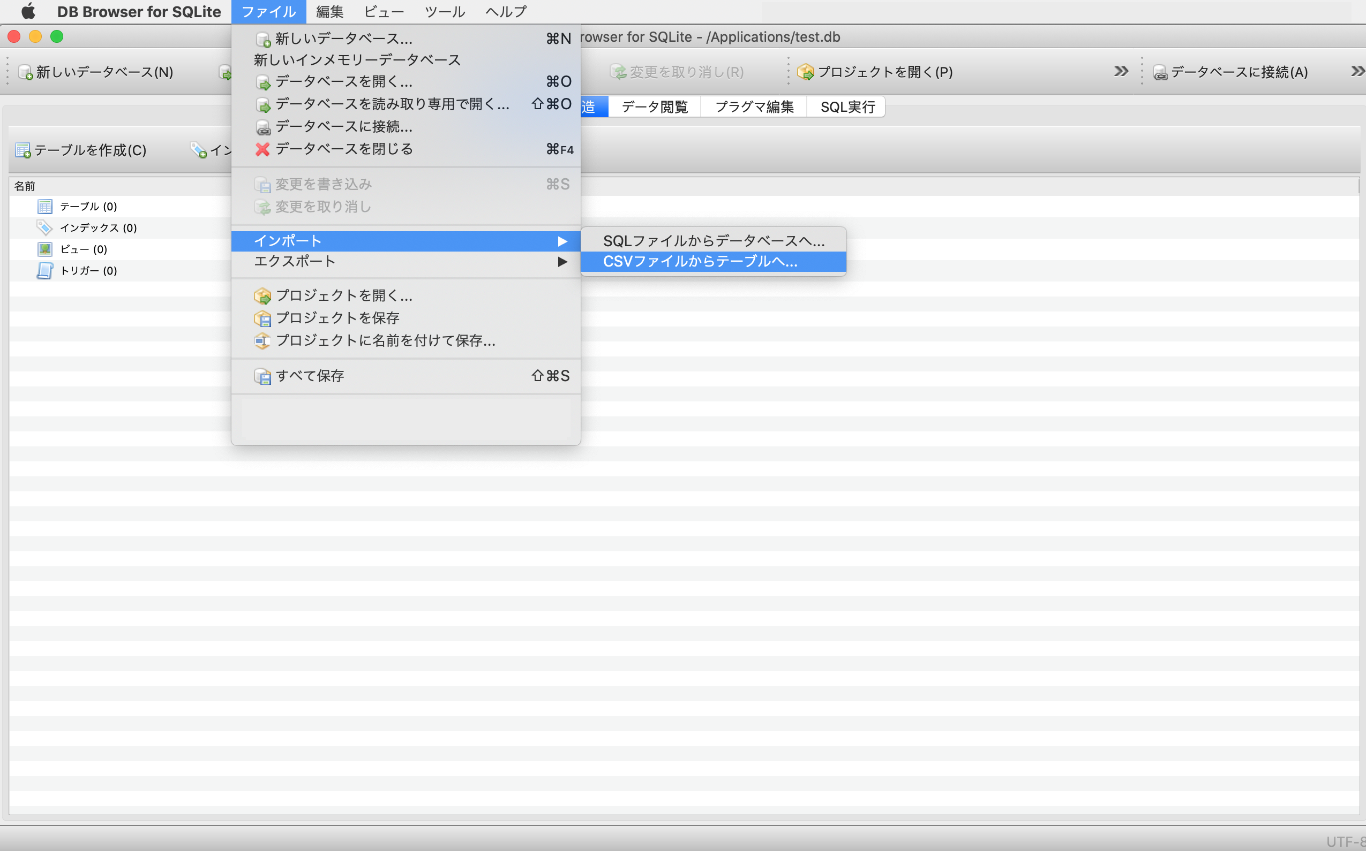Image resolution: width=1366 pixels, height=851 pixels.
Task: Click テーブルを作成(C) button label
Action: click(x=91, y=150)
